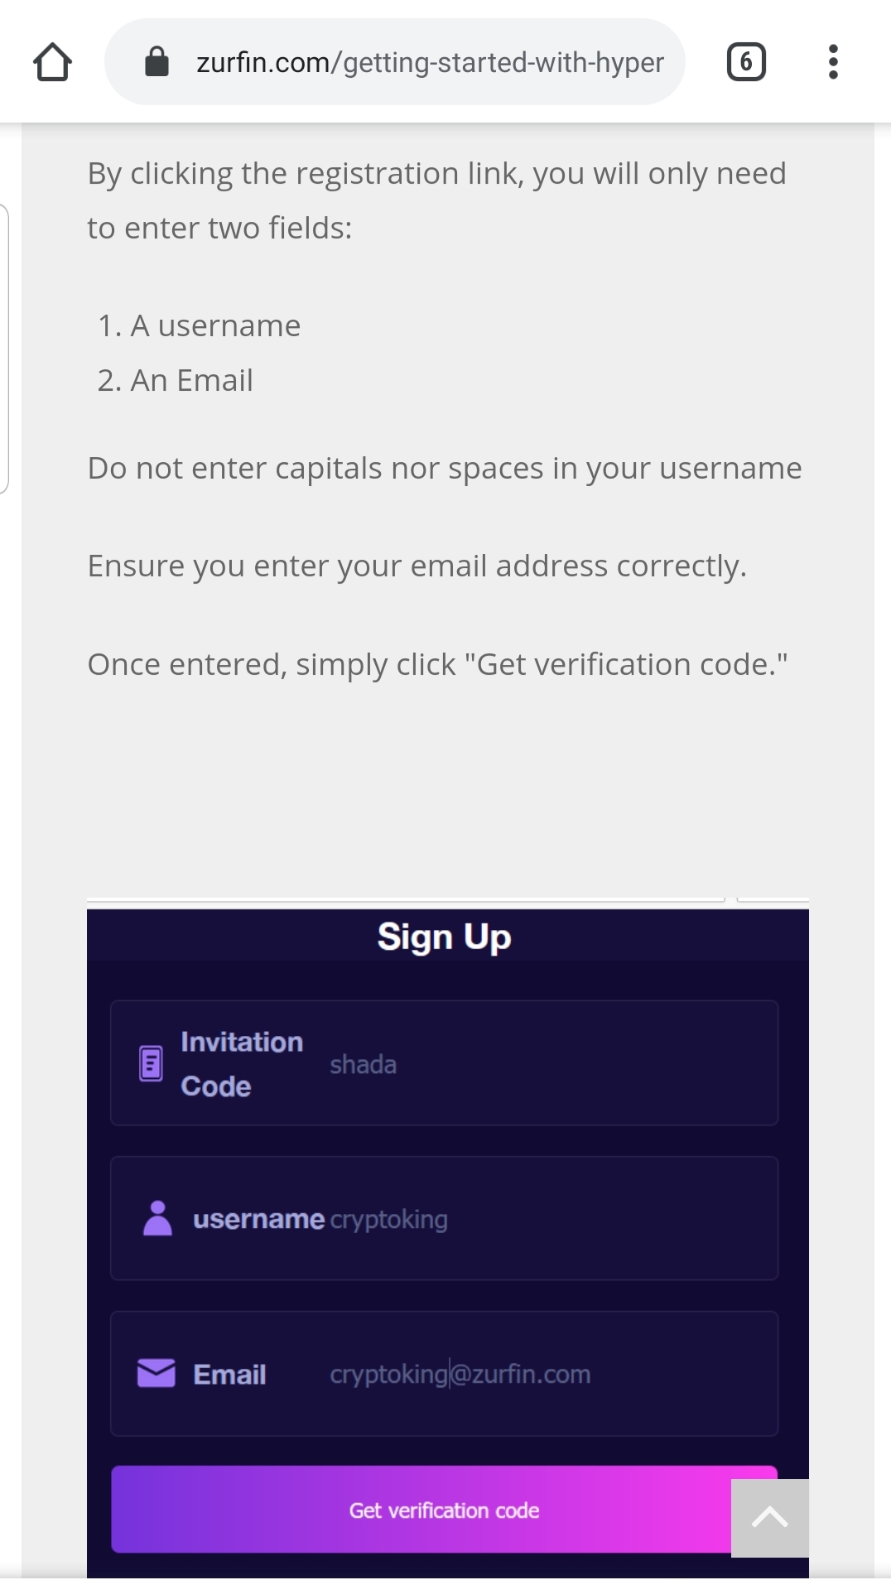Open the three-dot browser menu

pos(833,62)
